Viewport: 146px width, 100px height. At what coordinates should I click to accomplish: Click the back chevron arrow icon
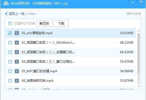[x=6, y=14]
